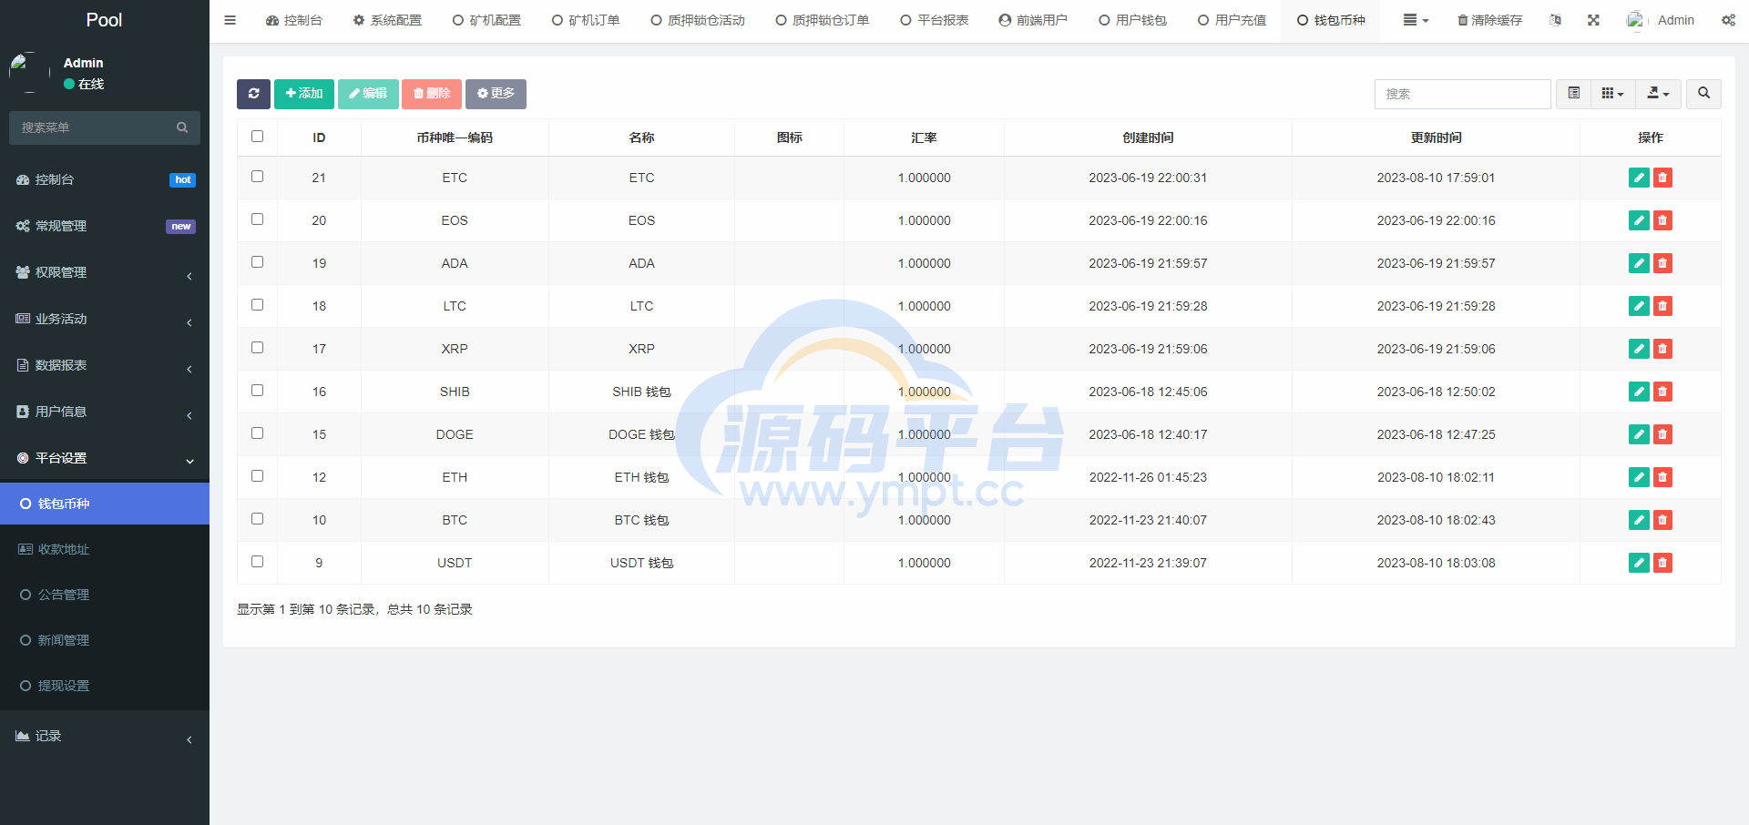Screen dimensions: 1749x825
Task: Delete the ETC row with trash icon
Action: click(1662, 178)
